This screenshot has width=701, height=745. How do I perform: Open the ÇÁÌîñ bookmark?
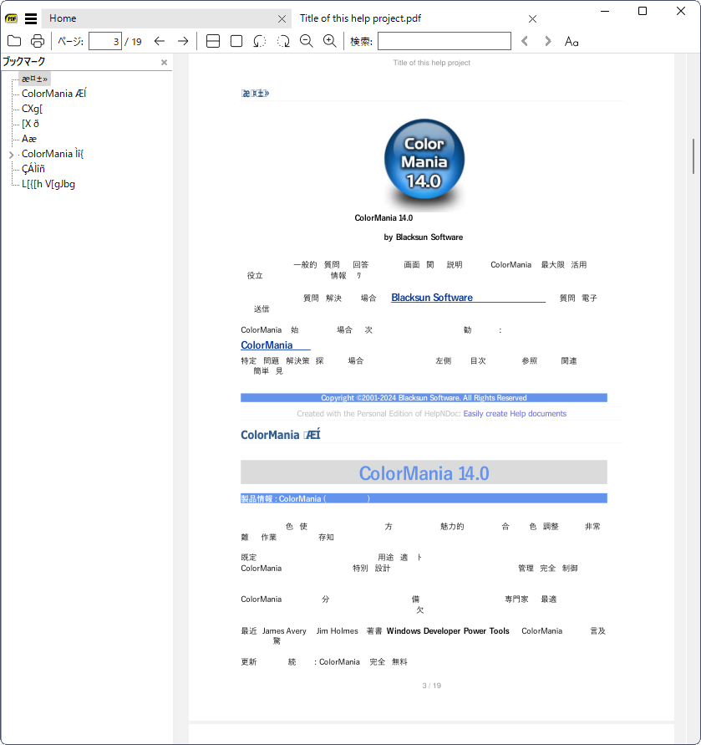coord(33,169)
